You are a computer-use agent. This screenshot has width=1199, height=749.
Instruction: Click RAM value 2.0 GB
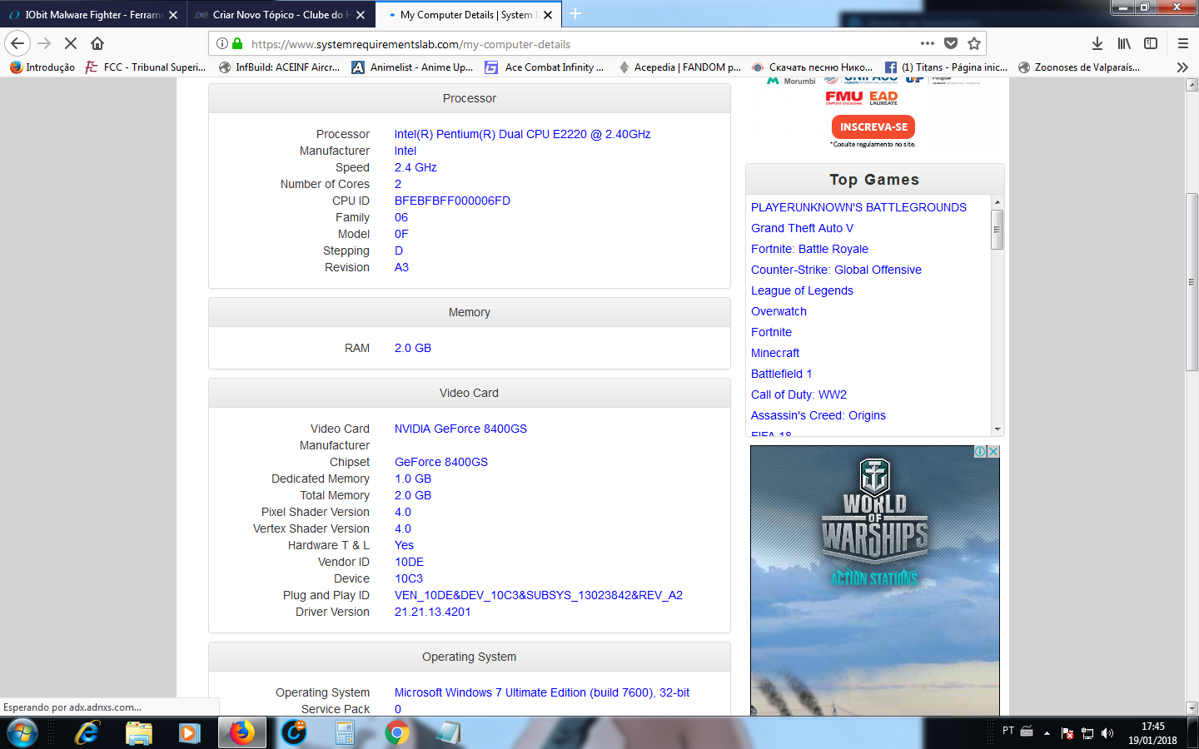[x=413, y=348]
